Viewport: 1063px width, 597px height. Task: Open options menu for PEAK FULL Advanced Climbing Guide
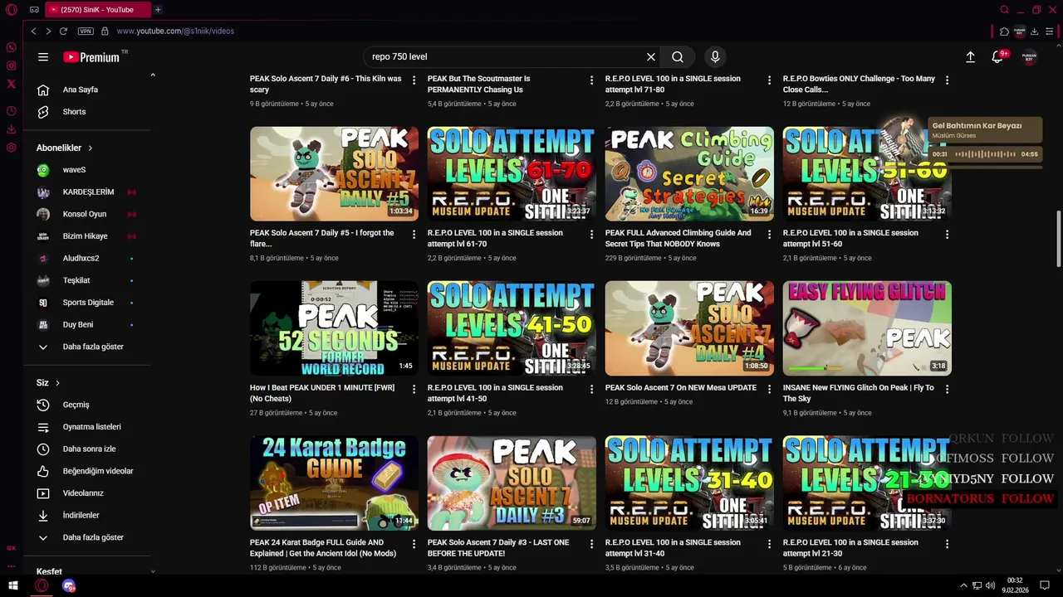769,235
